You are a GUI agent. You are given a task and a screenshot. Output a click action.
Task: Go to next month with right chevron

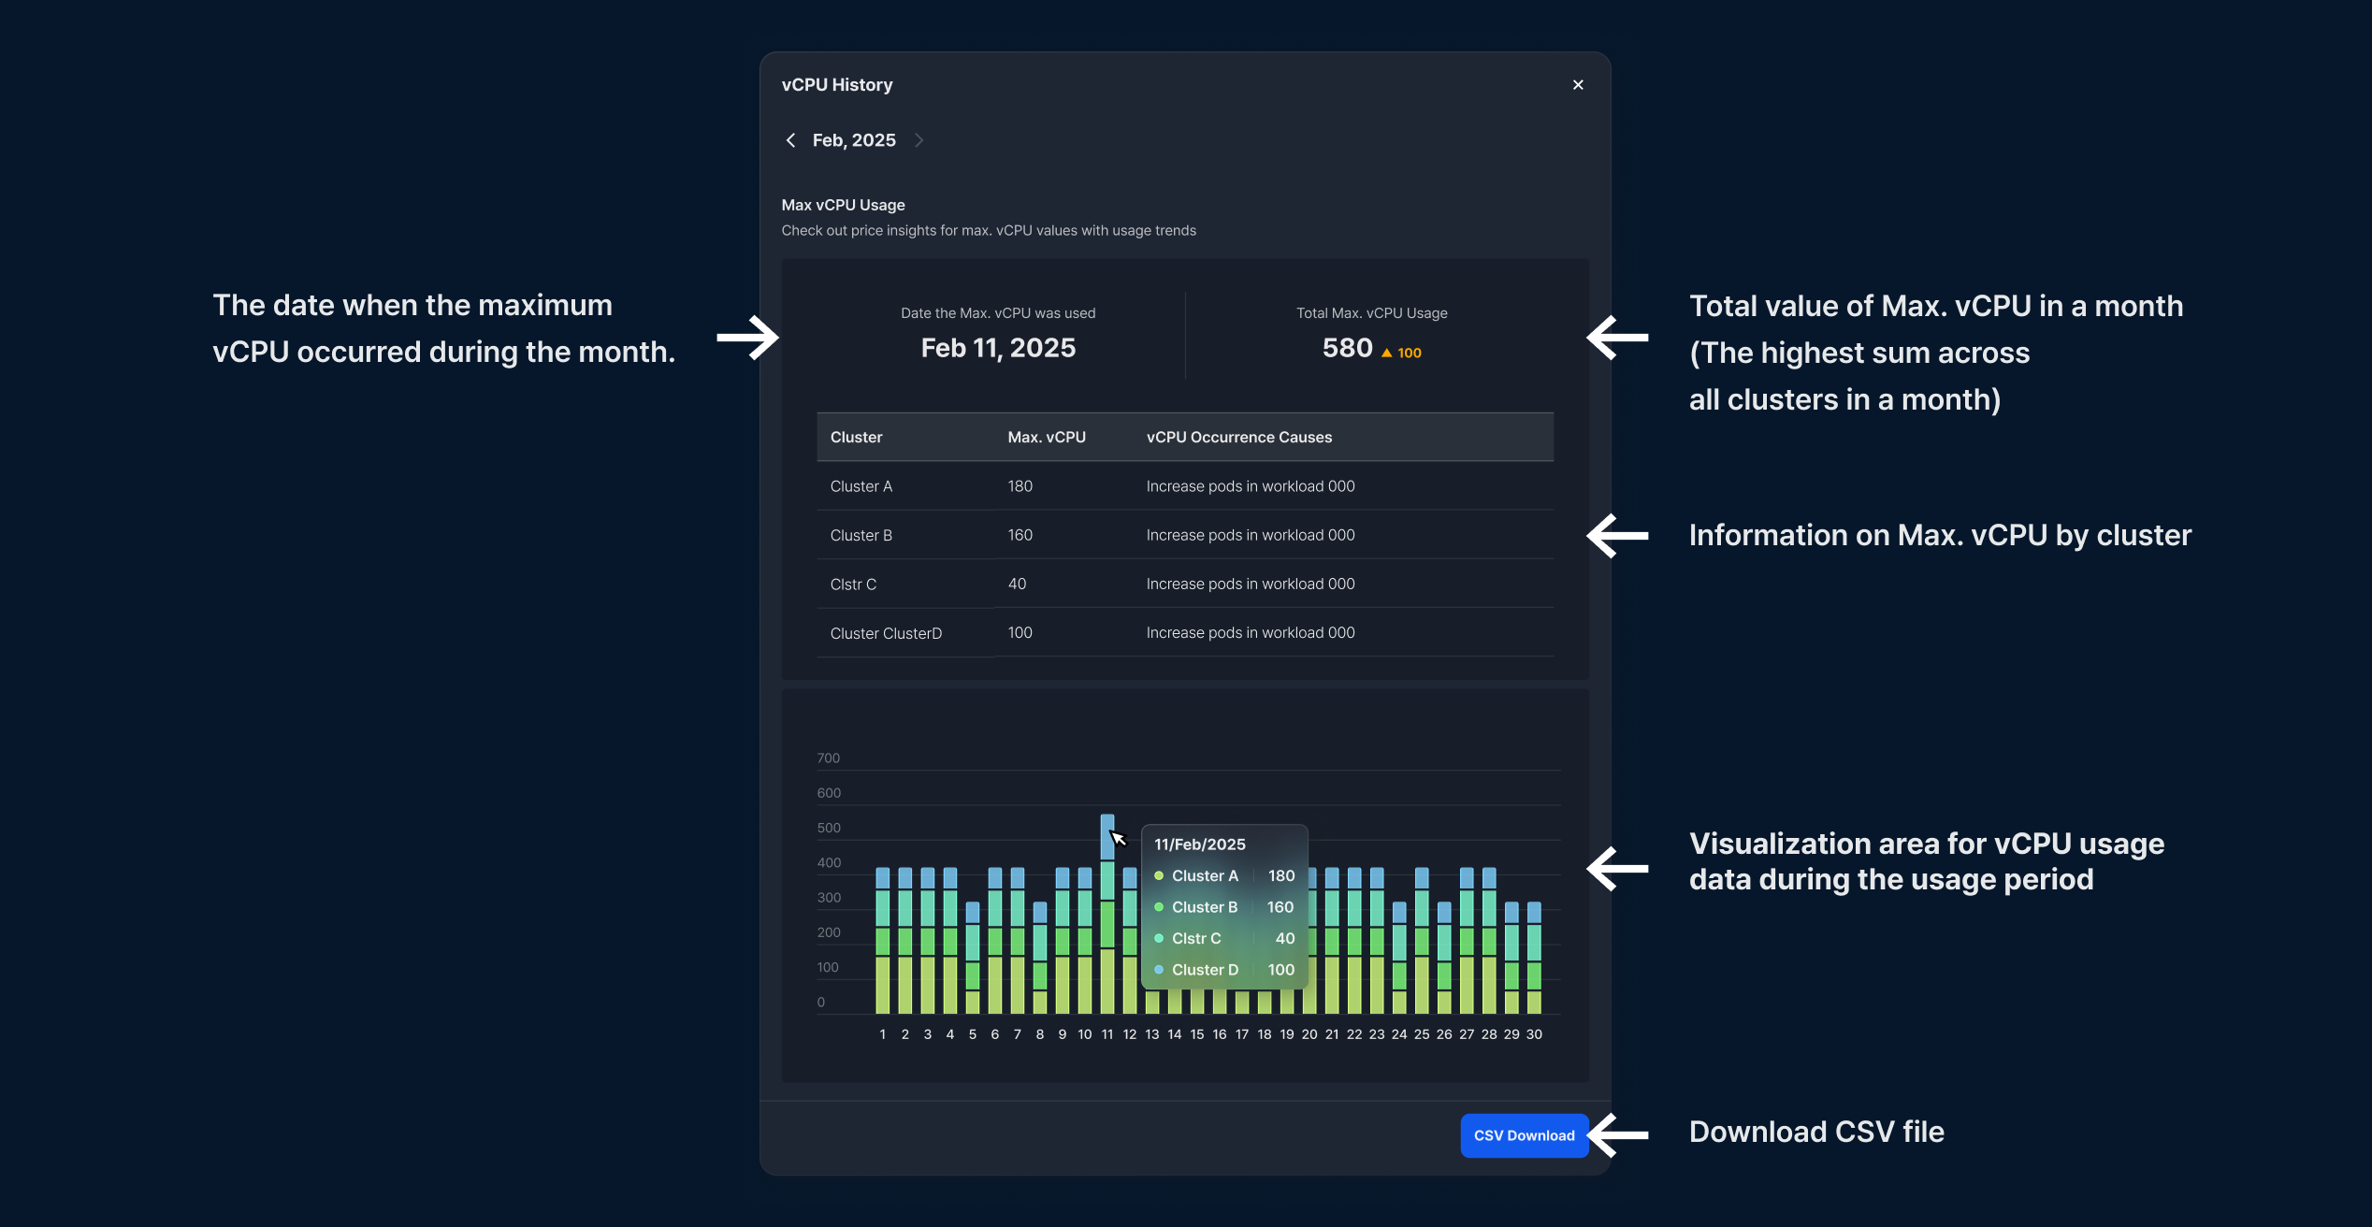point(918,140)
